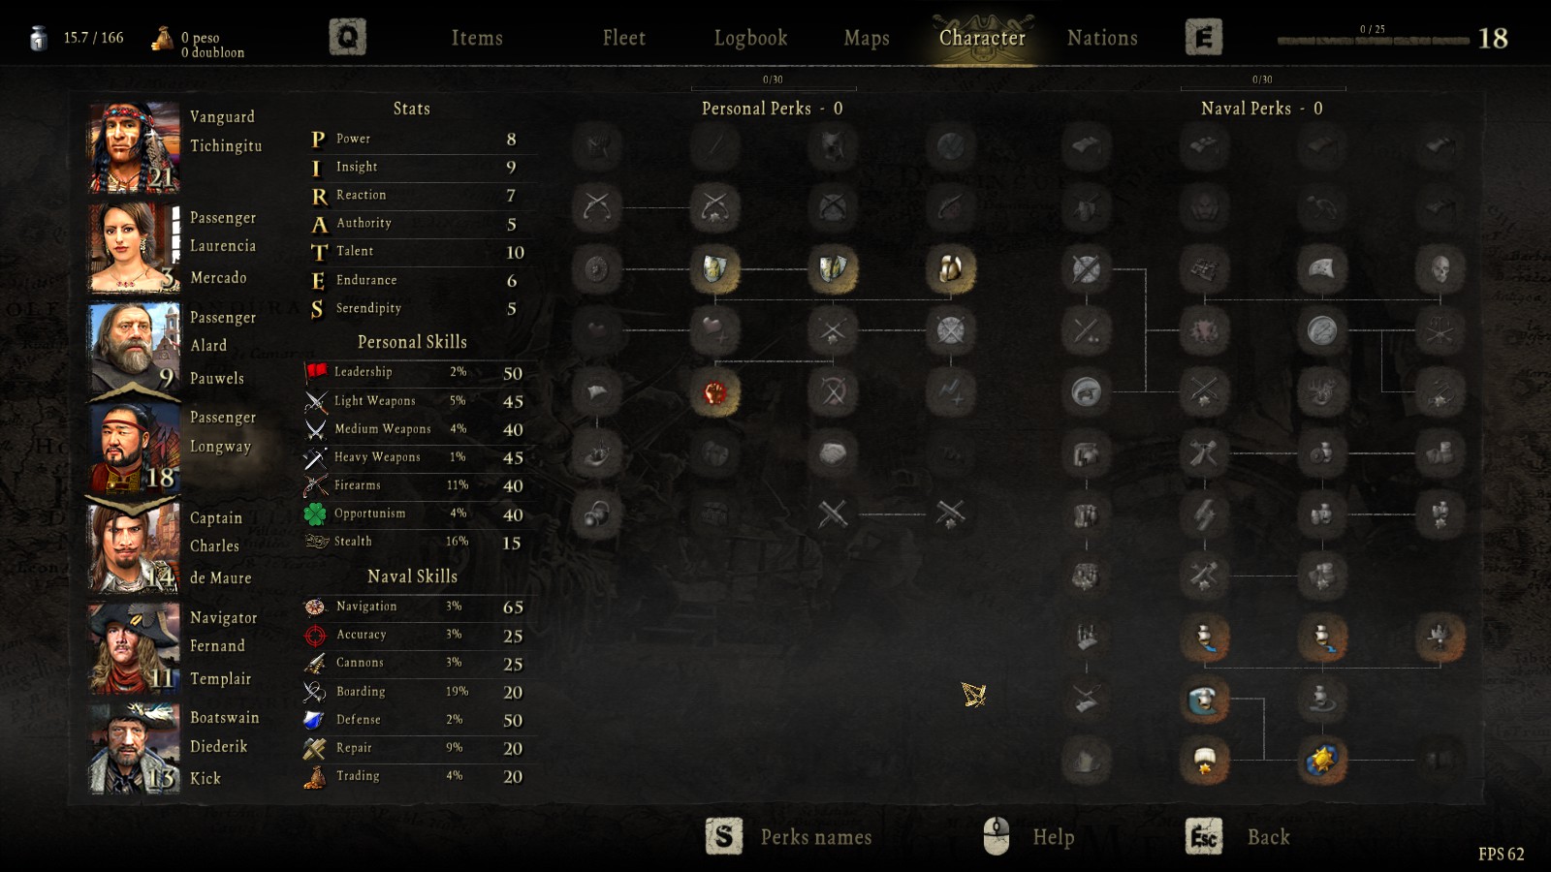Screen dimensions: 1551x872
Task: Click the Defense blue shield skill icon
Action: pos(314,720)
